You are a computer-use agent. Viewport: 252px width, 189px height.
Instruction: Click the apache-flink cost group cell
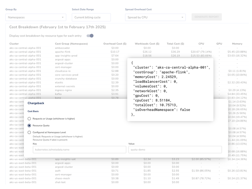[62, 52]
